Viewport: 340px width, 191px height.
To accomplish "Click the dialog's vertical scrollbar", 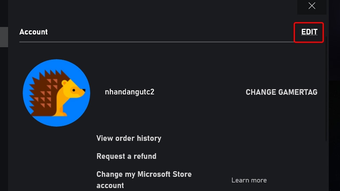I will pos(327,85).
